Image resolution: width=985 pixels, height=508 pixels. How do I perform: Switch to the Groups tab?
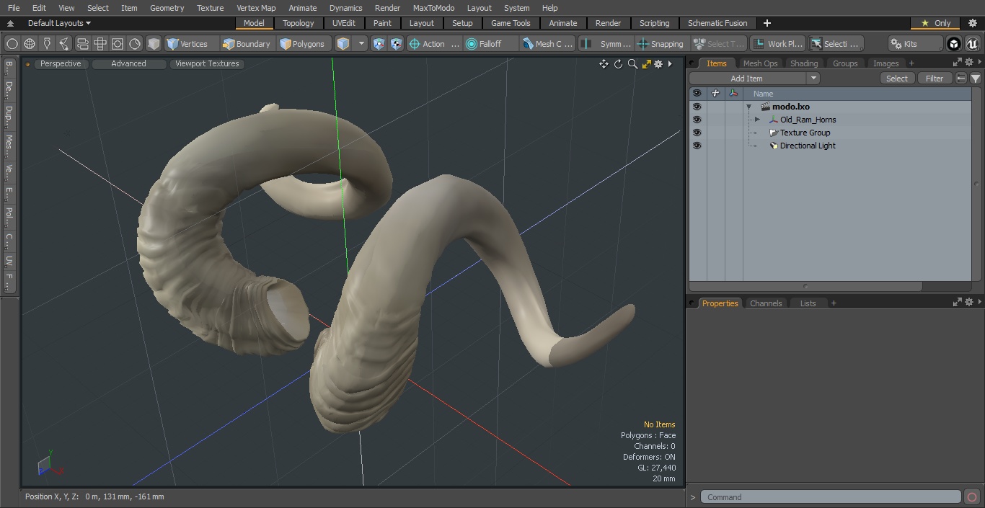click(x=845, y=63)
